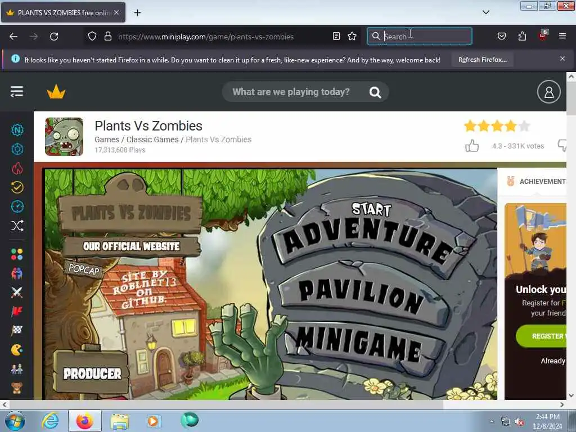Show hidden system tray icons
The image size is (576, 432).
492,421
